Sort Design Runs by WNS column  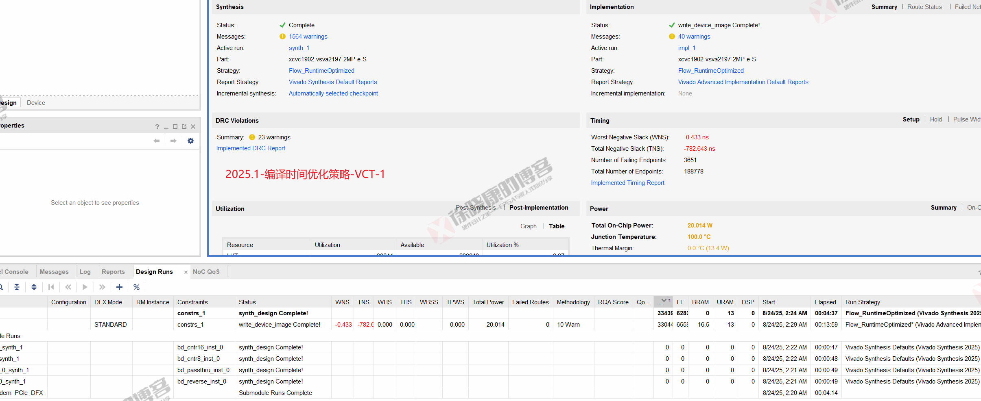342,302
